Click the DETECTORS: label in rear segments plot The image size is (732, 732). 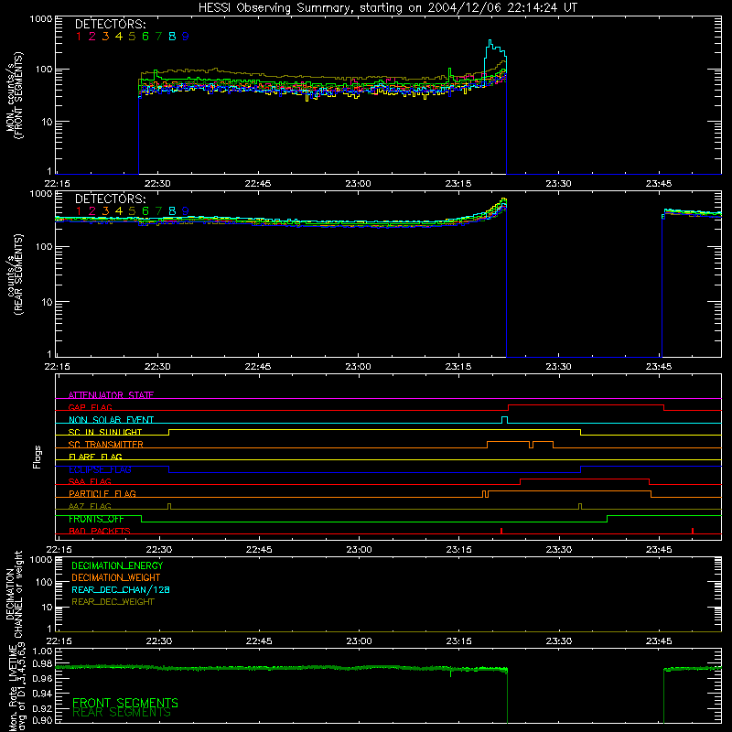click(x=110, y=199)
